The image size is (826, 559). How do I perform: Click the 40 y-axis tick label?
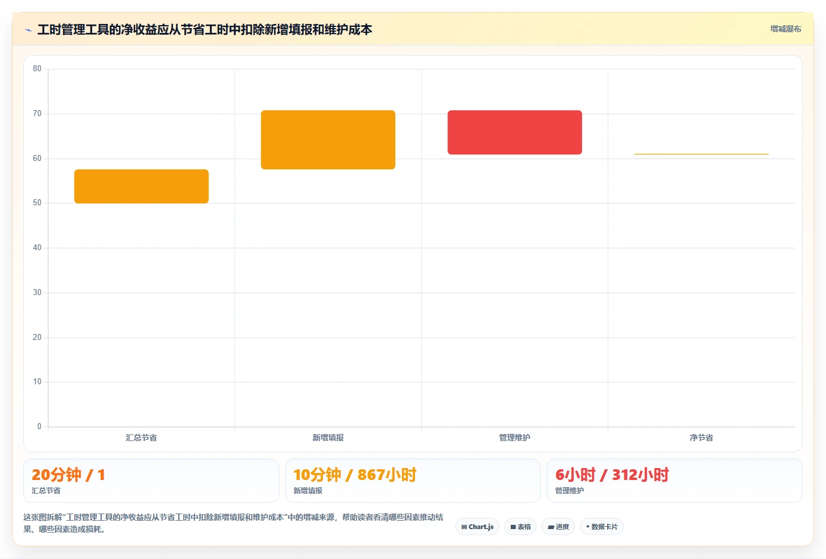coord(37,248)
